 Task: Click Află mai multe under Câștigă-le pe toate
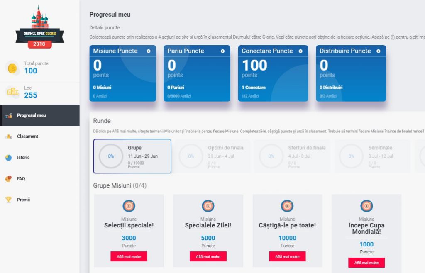tap(287, 256)
